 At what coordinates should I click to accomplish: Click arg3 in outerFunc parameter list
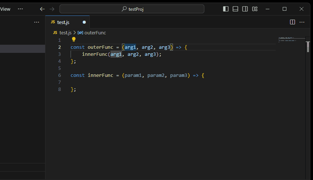pyautogui.click(x=164, y=47)
